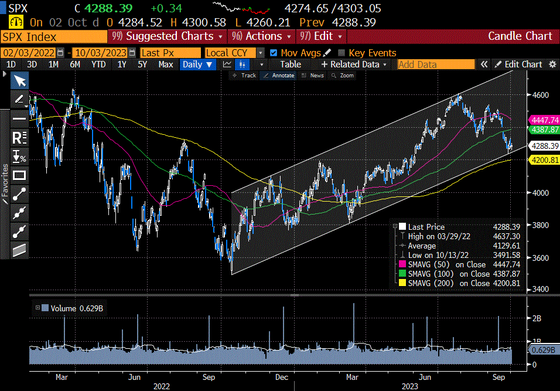Enable the Key Events checkbox
The width and height of the screenshot is (560, 391).
click(x=342, y=53)
